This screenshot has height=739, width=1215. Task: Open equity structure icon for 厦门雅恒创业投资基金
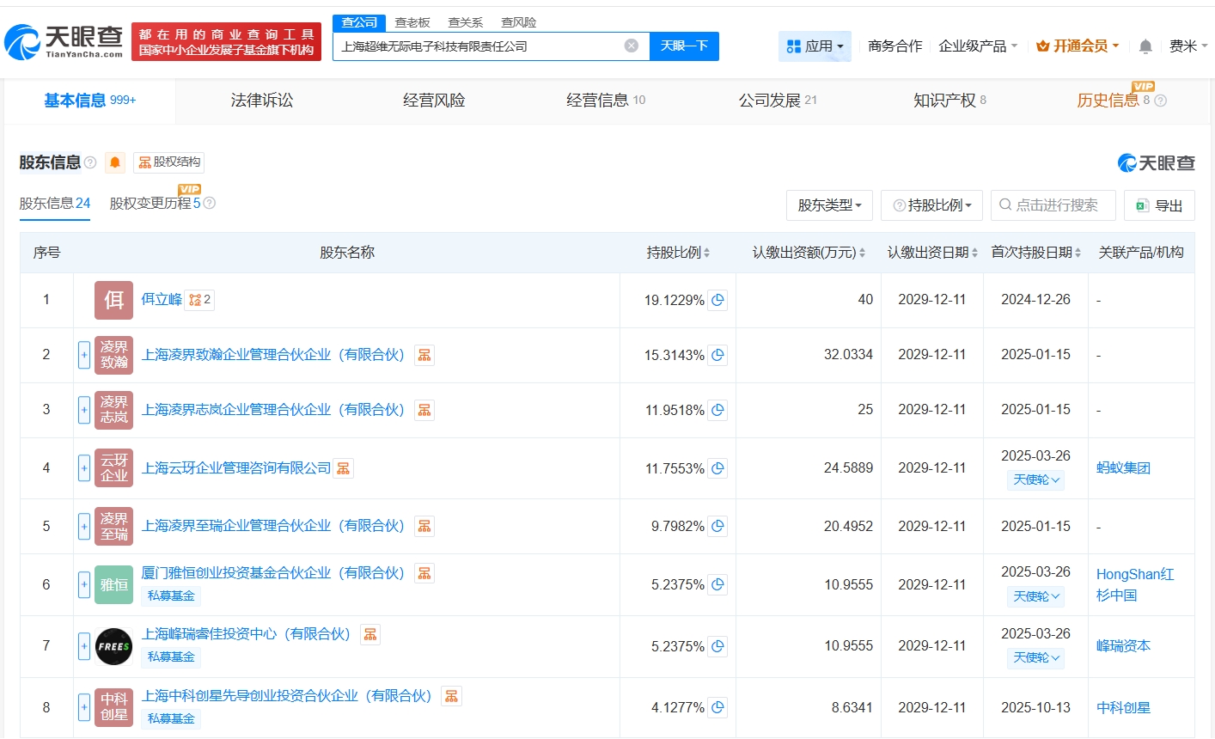[424, 573]
